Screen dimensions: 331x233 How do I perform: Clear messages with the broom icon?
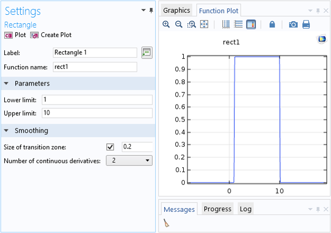click(x=167, y=223)
